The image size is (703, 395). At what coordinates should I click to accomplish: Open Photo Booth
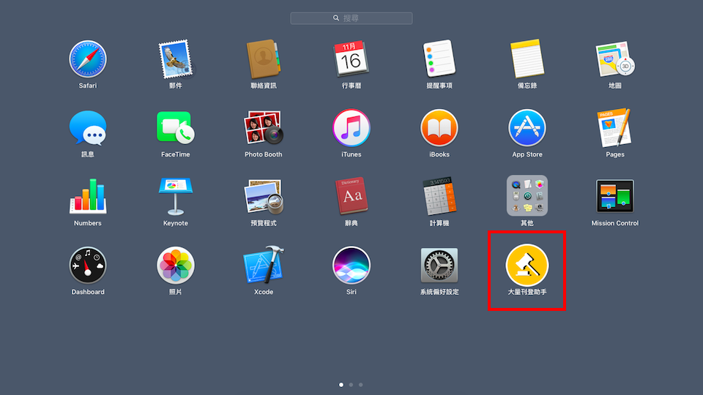(264, 128)
